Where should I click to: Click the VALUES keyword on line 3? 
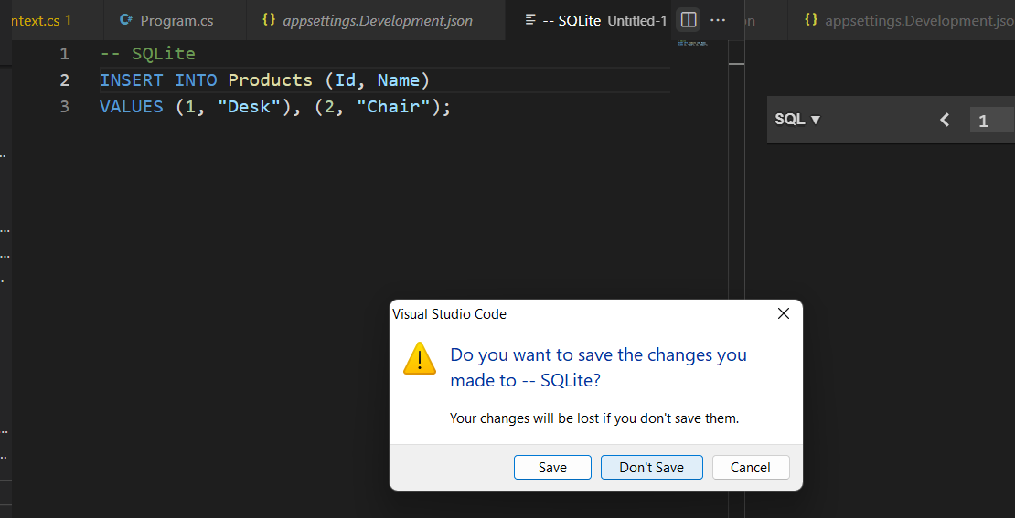pyautogui.click(x=132, y=107)
